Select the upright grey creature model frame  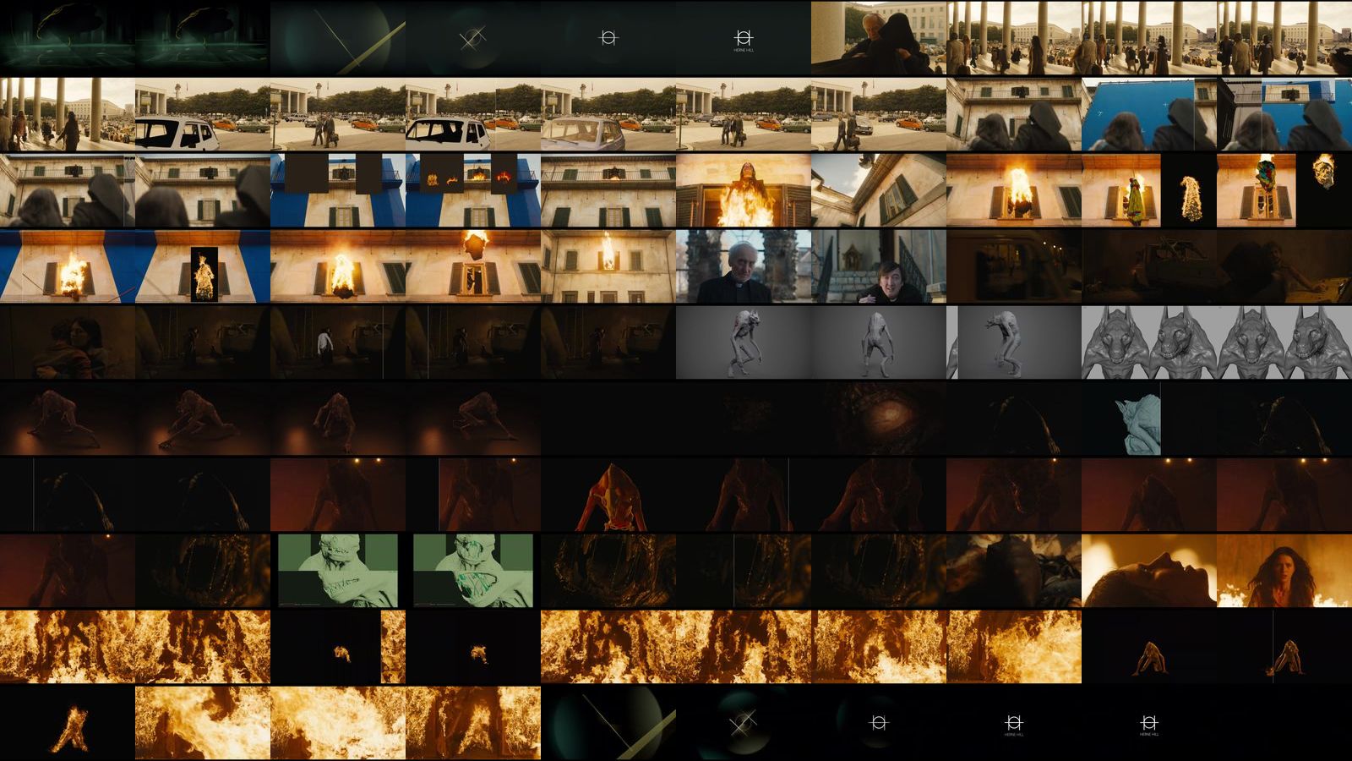coord(879,342)
